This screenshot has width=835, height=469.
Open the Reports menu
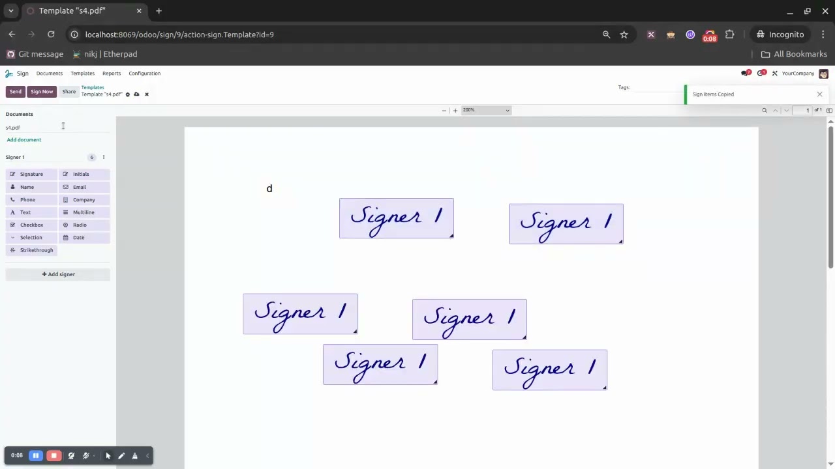[x=112, y=74]
